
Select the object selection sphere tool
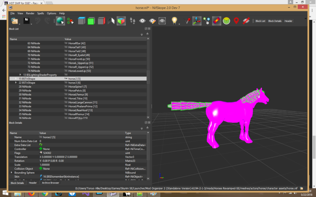[x=60, y=21]
